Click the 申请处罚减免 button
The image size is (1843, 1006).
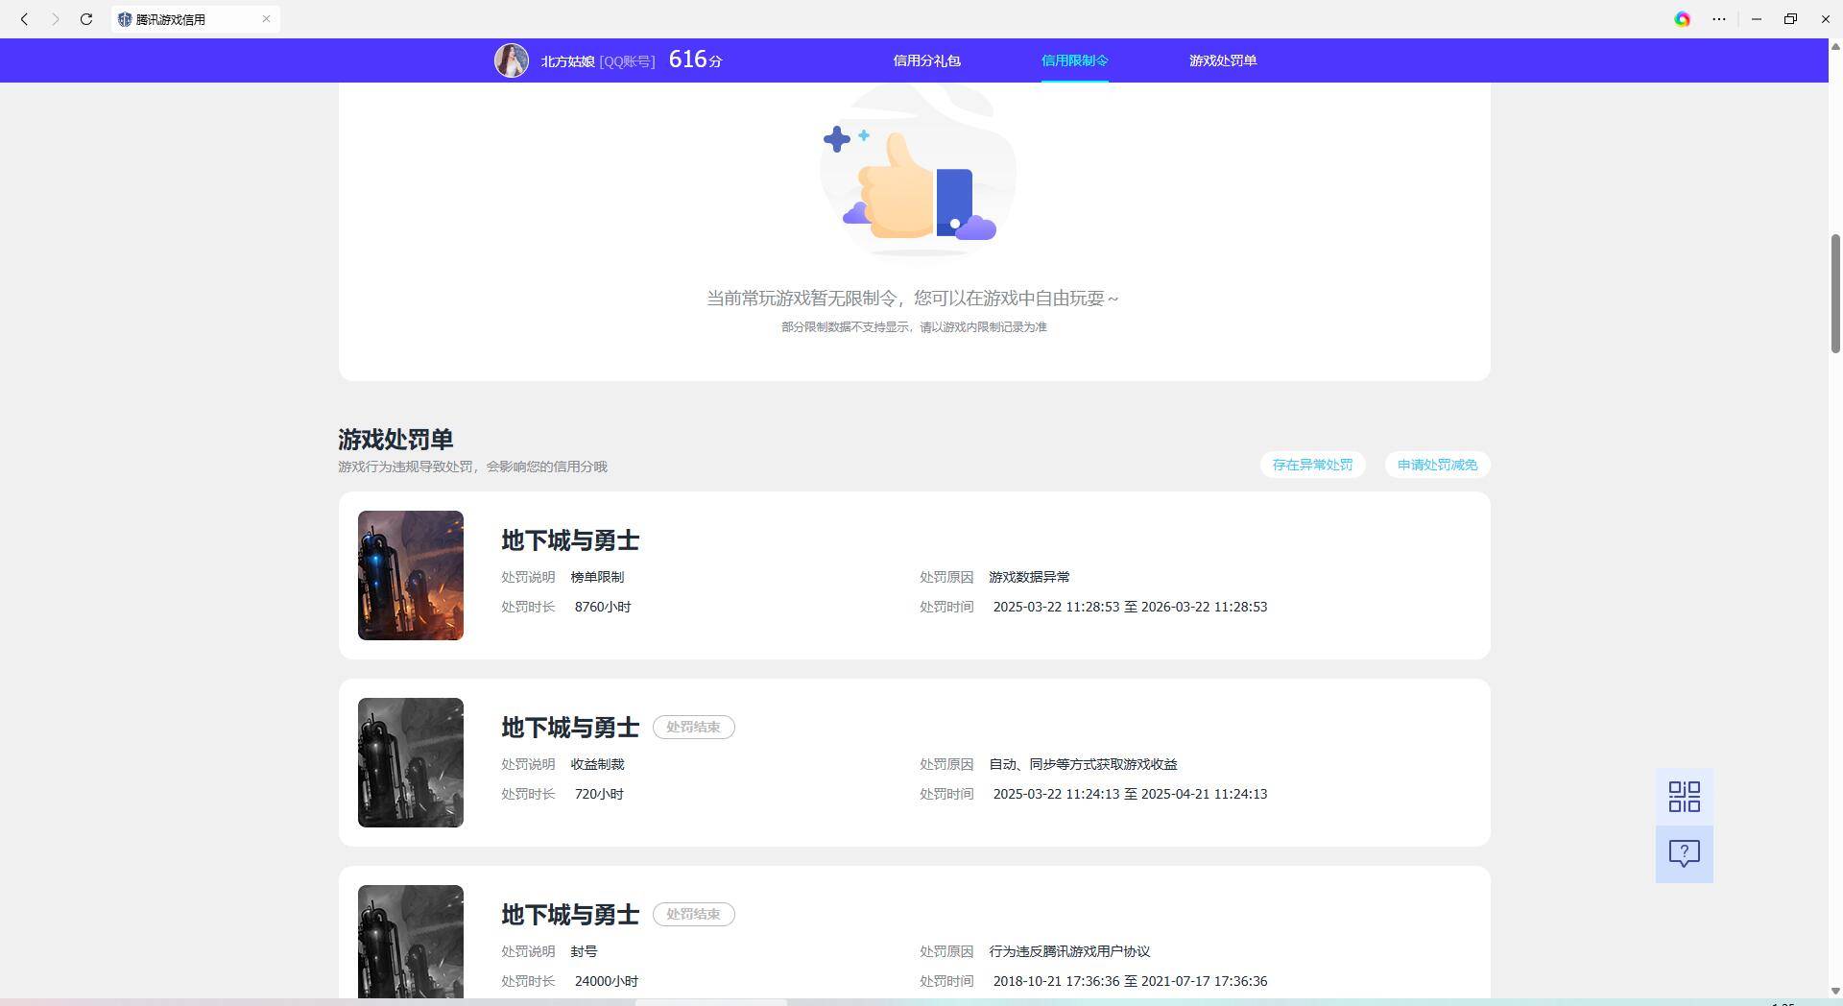(1437, 465)
